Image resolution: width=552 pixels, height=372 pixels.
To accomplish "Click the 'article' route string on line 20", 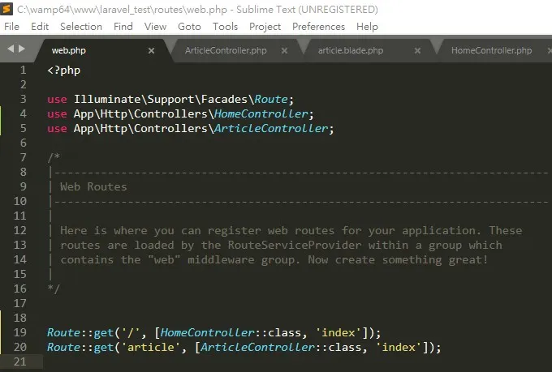I will coord(151,348).
